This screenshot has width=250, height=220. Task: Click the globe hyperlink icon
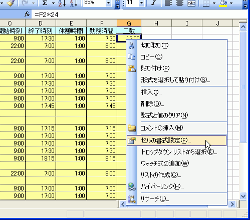tap(132, 186)
